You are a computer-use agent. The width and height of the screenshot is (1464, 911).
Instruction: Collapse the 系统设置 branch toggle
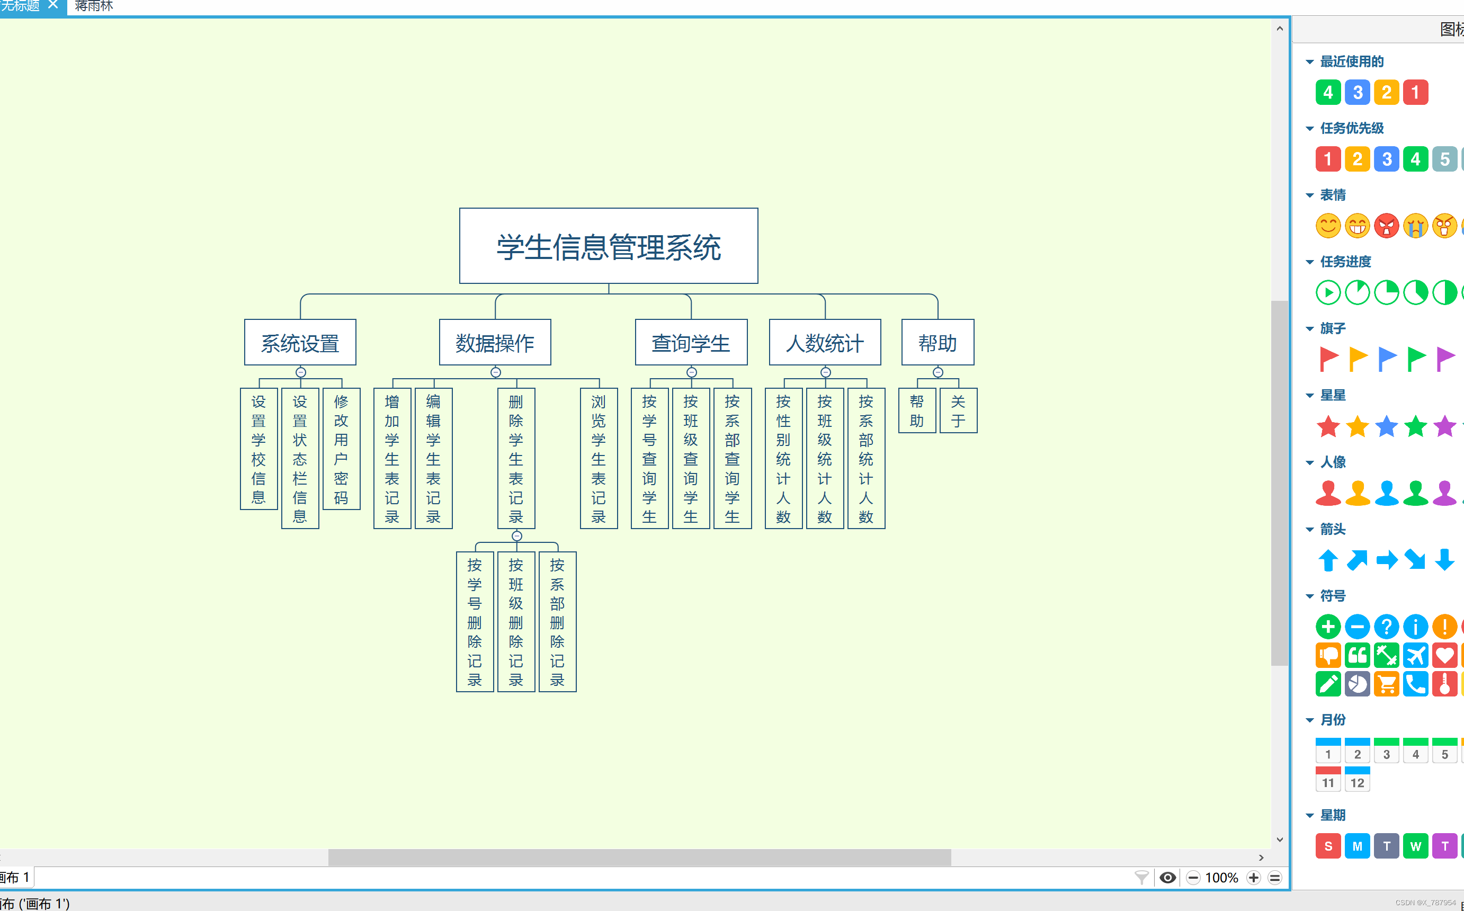(301, 372)
